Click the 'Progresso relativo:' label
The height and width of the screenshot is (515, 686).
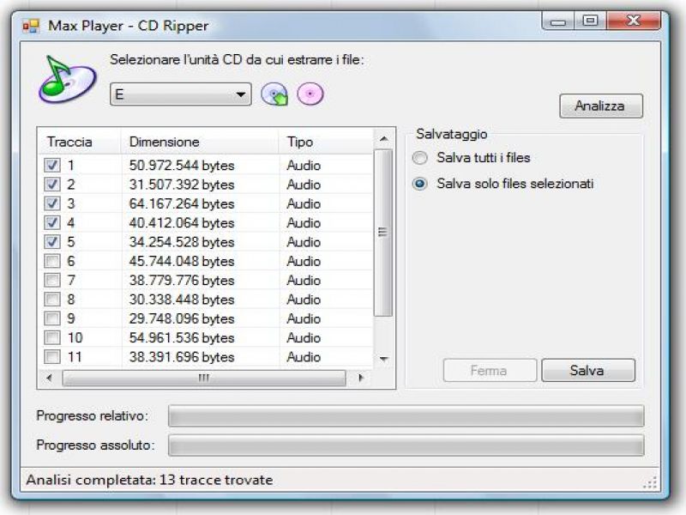92,415
